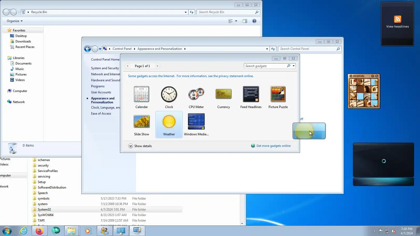Open the Action Center flag in the tray
Viewport: 420px width, 236px height.
[381, 231]
